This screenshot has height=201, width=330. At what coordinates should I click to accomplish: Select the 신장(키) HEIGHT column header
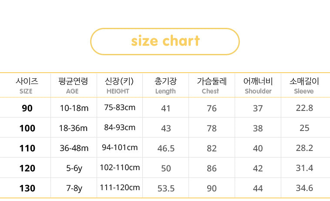119,85
